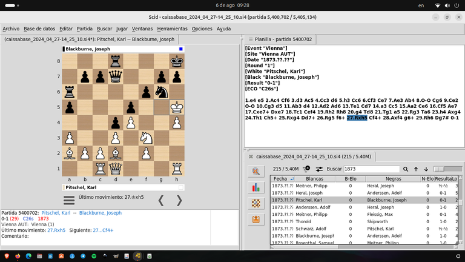Open the Ubuntu Software icon in the taskbar

click(x=61, y=256)
